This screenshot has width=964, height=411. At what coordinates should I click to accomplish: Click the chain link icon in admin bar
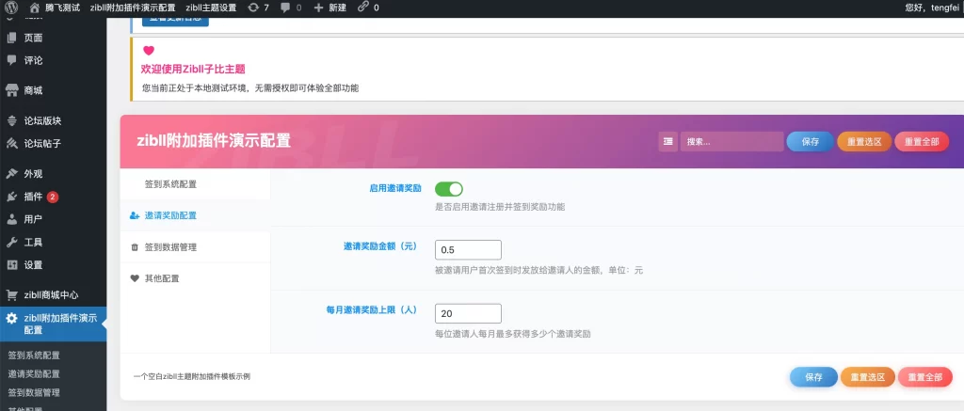point(363,8)
